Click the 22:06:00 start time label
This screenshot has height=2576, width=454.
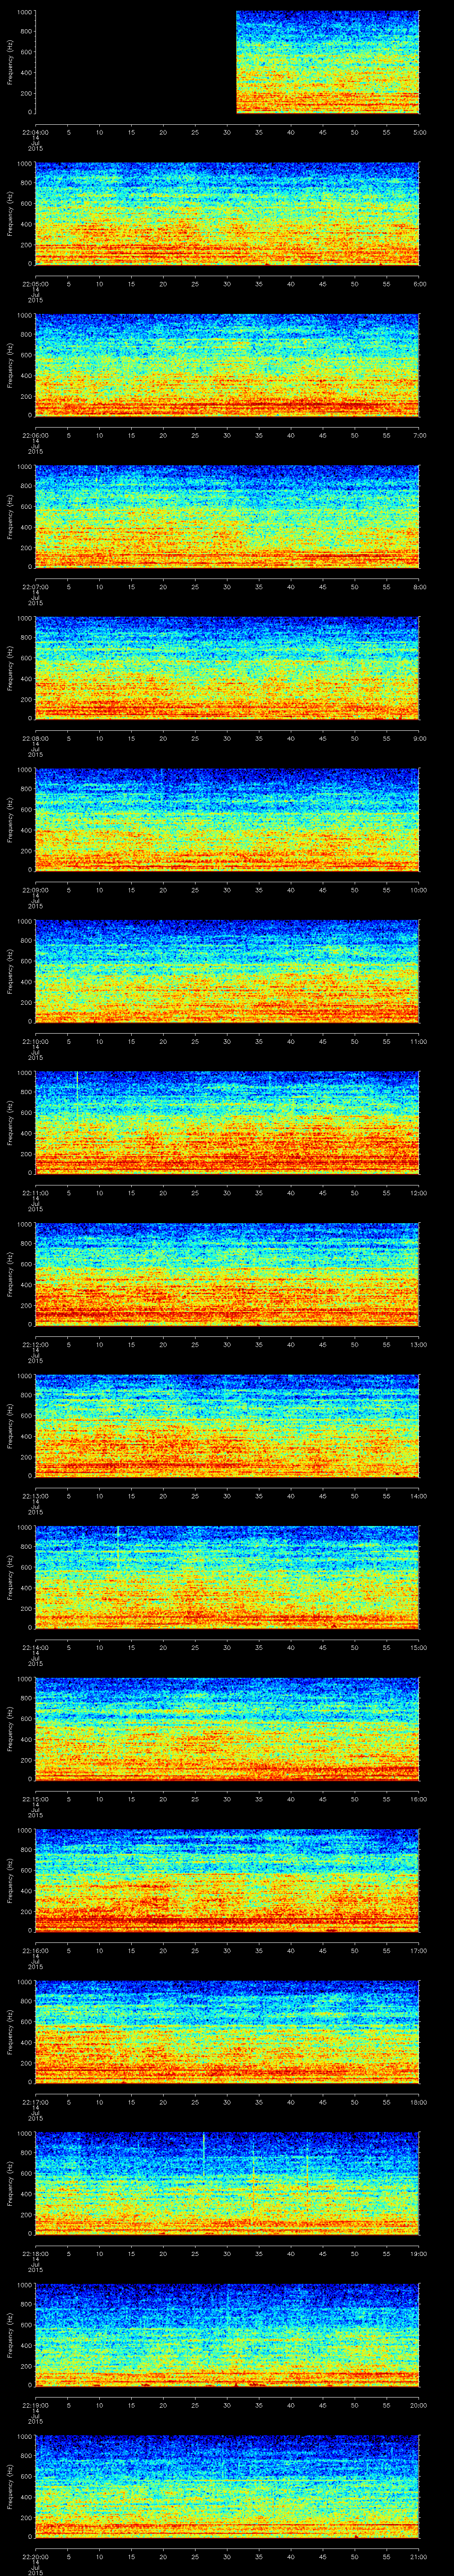pos(35,435)
